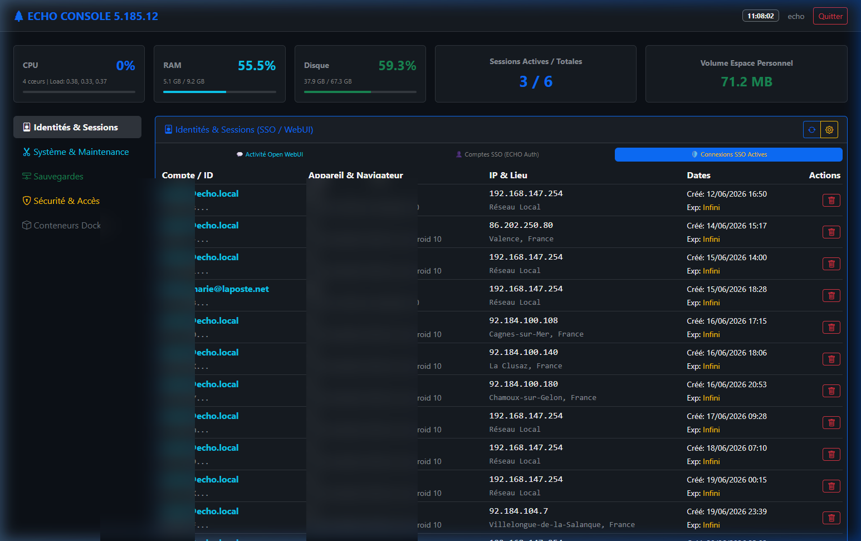Click the IP & Lieu column header
861x541 pixels.
(508, 175)
